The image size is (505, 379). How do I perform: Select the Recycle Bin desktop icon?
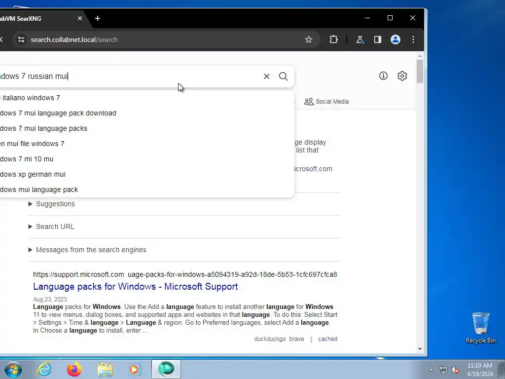480,328
